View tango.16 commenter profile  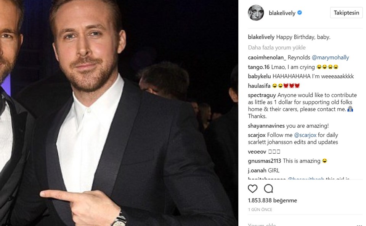click(x=258, y=67)
